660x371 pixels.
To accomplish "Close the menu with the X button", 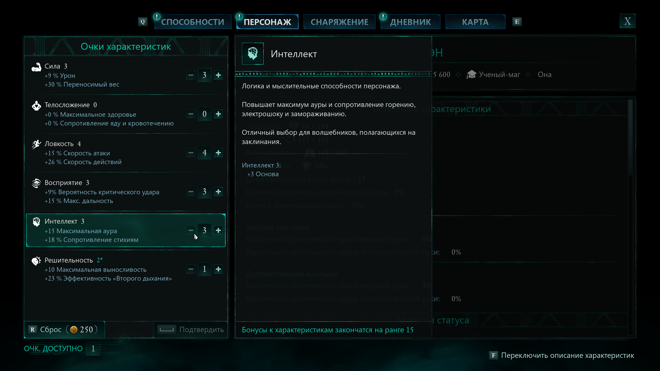I will point(627,21).
